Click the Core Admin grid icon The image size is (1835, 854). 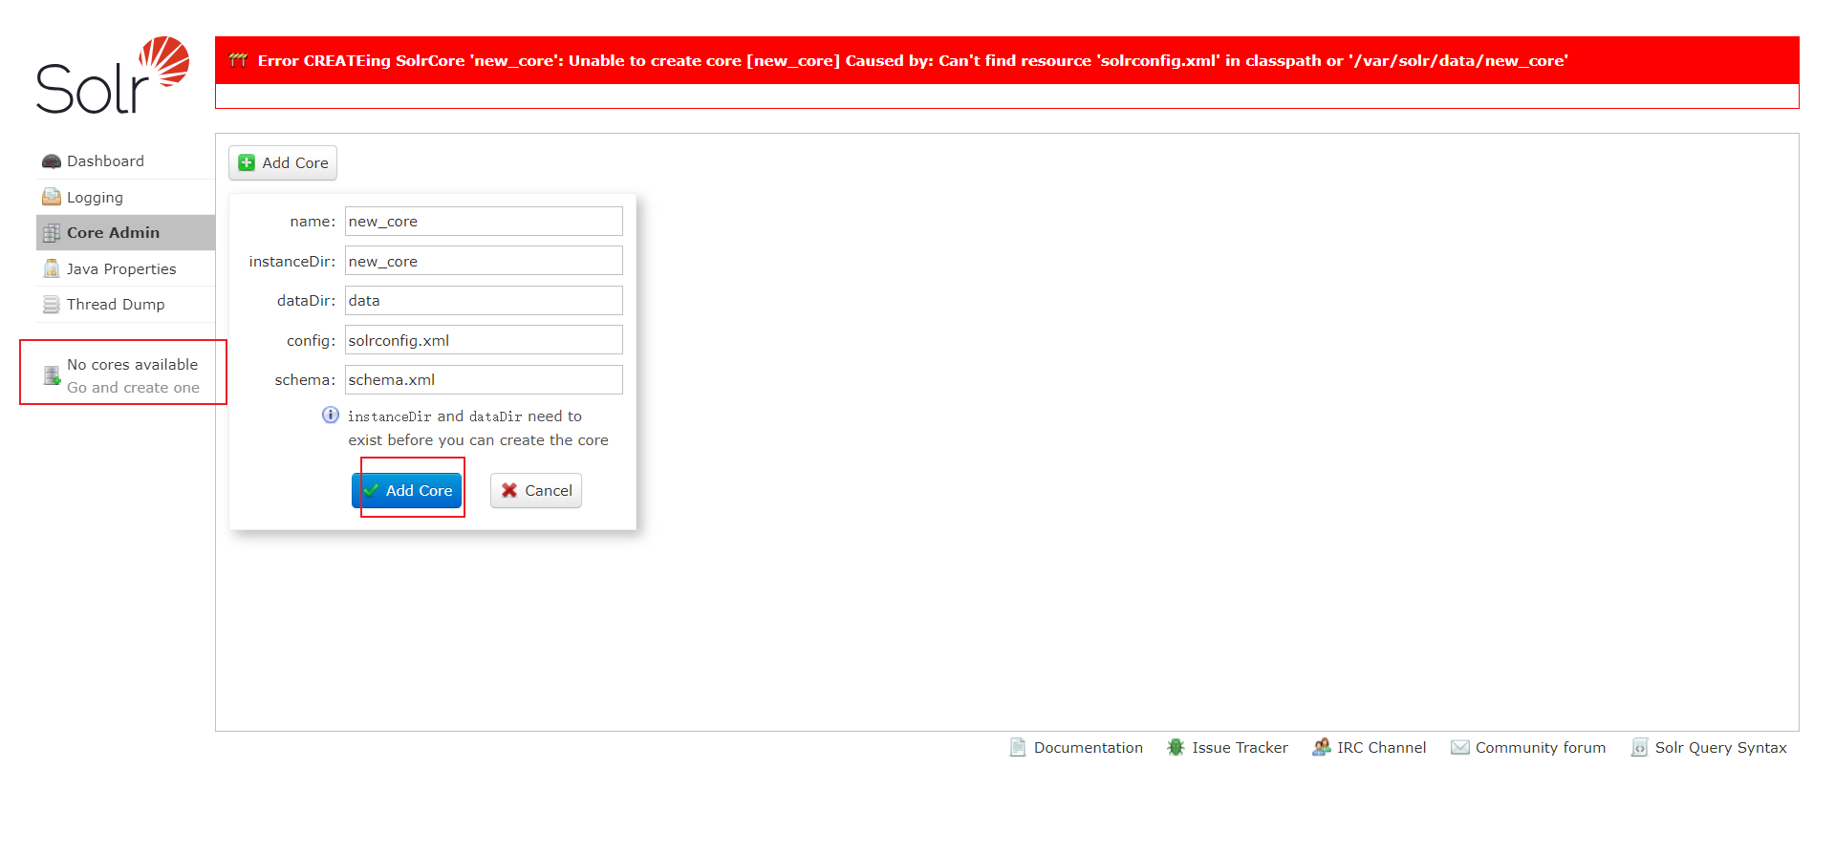[52, 233]
